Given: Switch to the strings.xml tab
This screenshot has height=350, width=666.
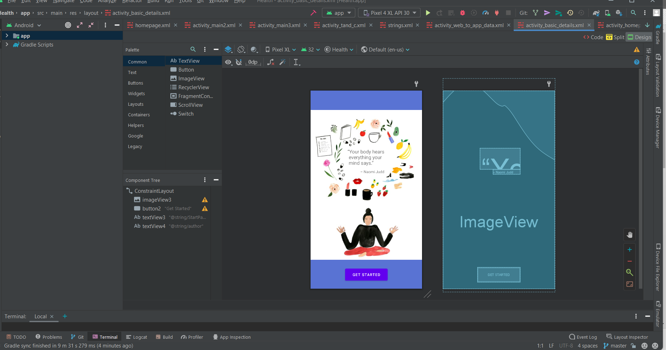Looking at the screenshot, I should pos(400,25).
